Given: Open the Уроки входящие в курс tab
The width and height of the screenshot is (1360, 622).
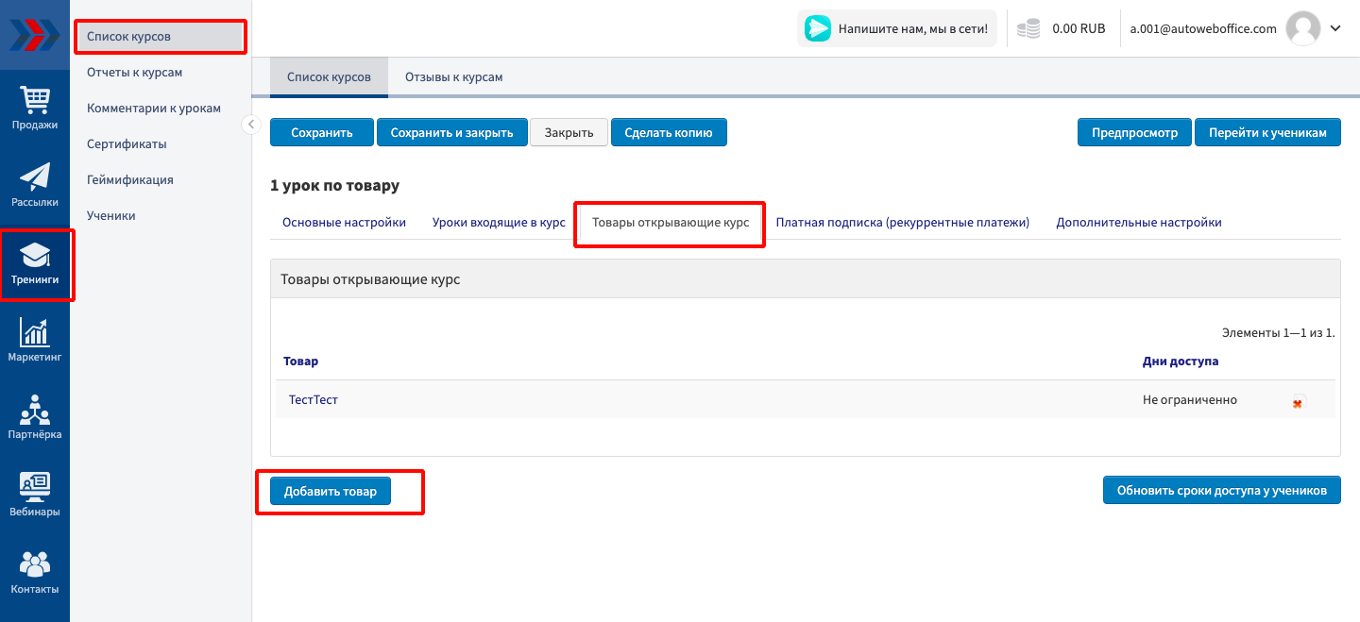Looking at the screenshot, I should pyautogui.click(x=499, y=223).
